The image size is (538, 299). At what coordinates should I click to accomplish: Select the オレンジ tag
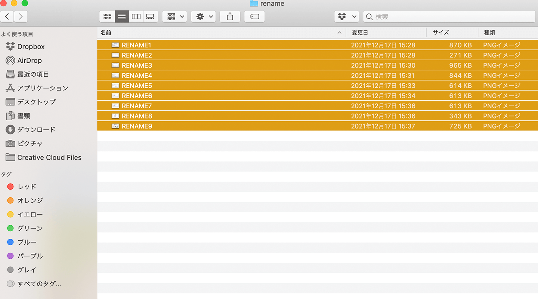(25, 200)
